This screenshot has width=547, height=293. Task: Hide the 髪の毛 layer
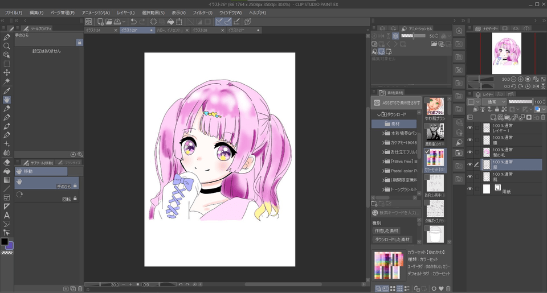pos(470,152)
